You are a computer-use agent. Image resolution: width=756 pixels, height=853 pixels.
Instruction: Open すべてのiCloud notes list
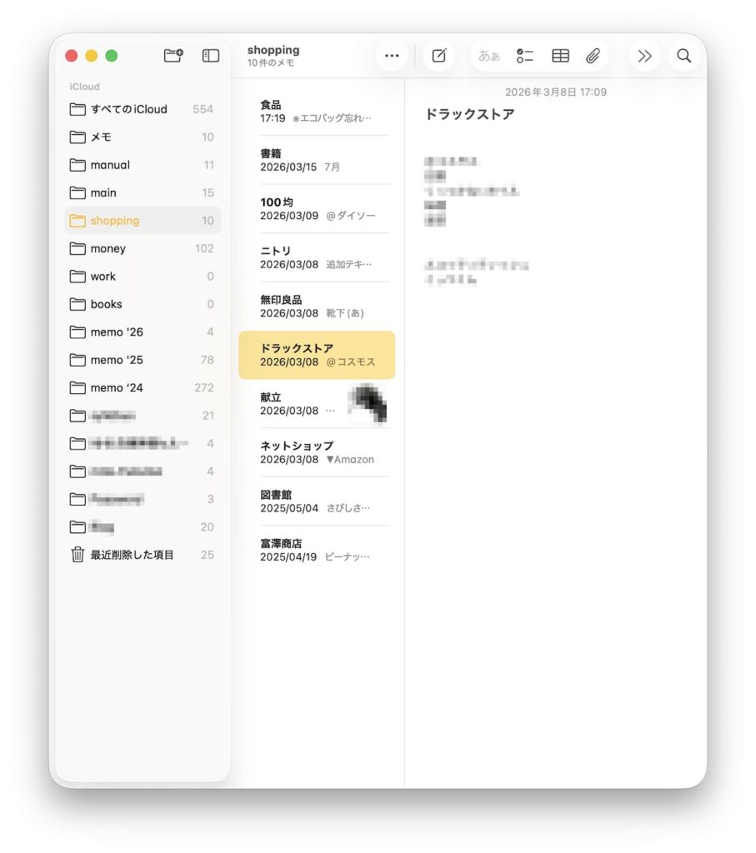tap(118, 109)
